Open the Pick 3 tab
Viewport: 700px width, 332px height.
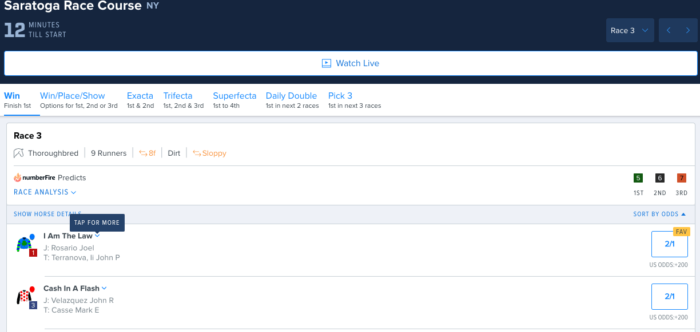pos(355,100)
